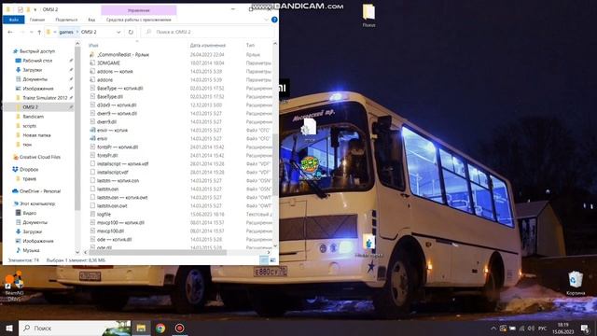Open Trainz Simulator 2012 pinned folder

45,98
